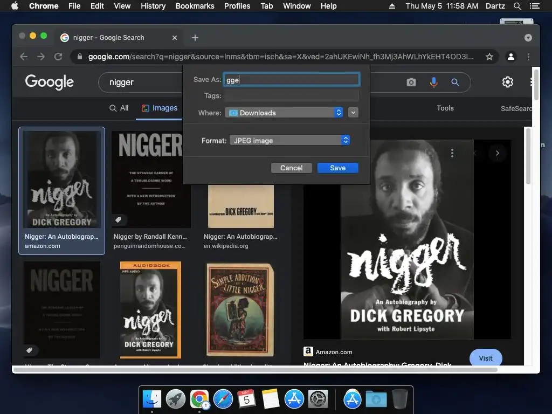Click the lock icon in address bar

80,57
